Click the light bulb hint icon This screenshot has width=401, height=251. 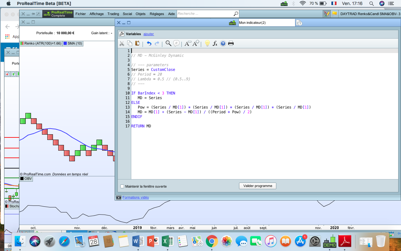pos(207,44)
